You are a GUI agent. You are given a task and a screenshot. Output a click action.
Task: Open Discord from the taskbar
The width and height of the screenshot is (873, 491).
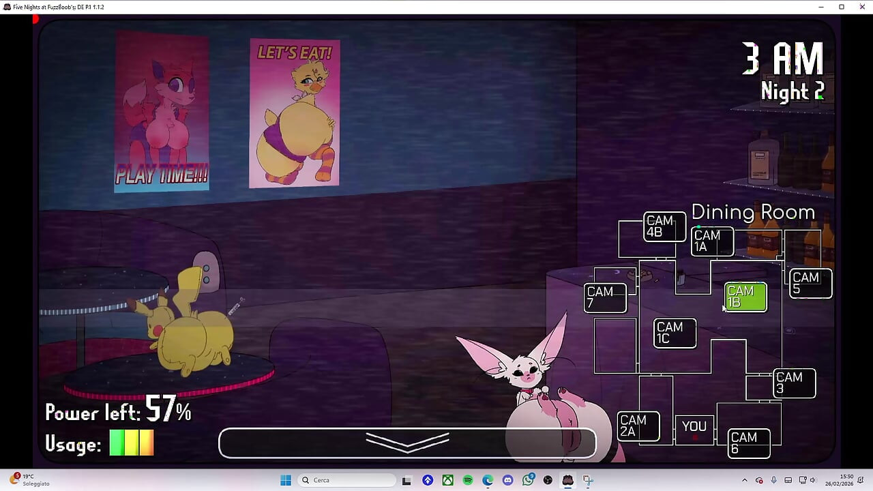tap(507, 480)
